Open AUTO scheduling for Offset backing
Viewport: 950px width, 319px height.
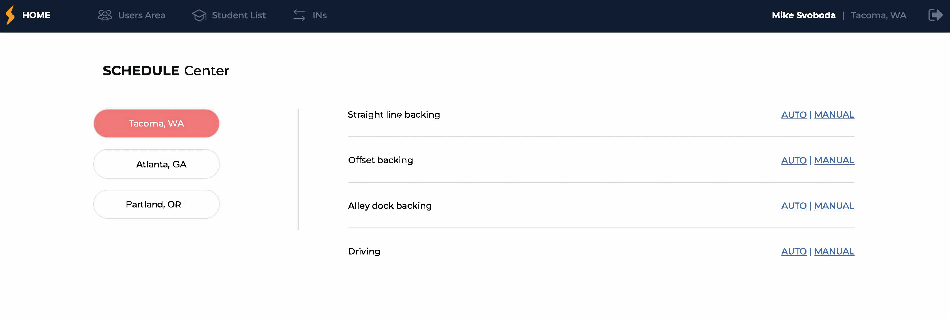pos(794,160)
